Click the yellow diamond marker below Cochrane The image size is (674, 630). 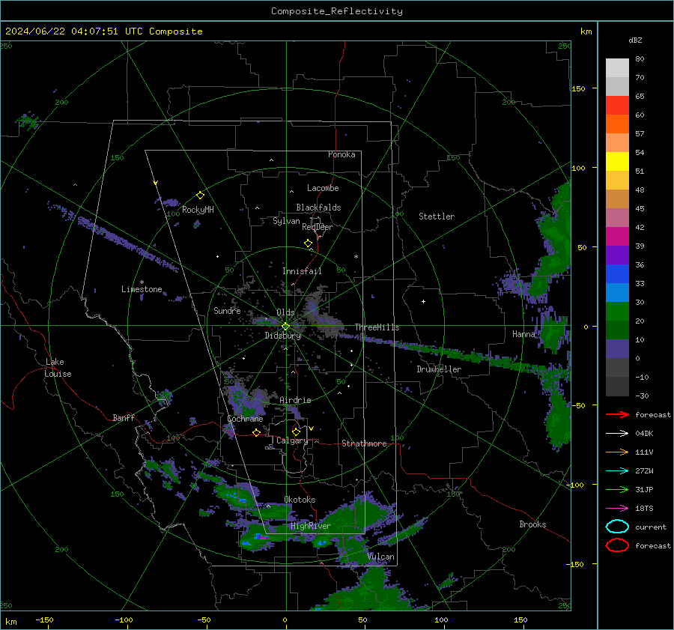coord(256,432)
